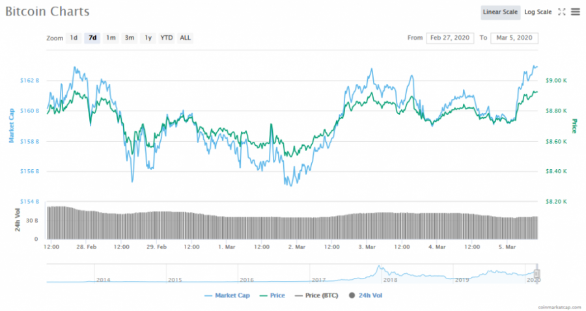The width and height of the screenshot is (586, 311).
Task: Click the 30 B volume label
Action: click(x=32, y=221)
